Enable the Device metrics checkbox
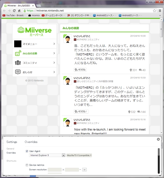The height and width of the screenshot is (178, 164). (27, 165)
